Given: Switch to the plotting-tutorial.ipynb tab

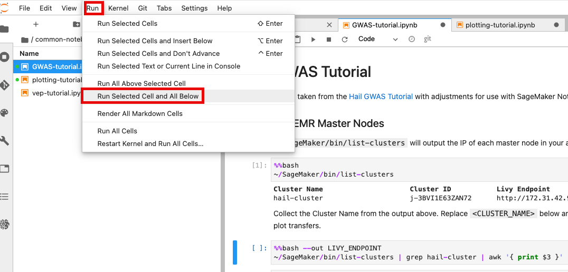Looking at the screenshot, I should pos(499,25).
